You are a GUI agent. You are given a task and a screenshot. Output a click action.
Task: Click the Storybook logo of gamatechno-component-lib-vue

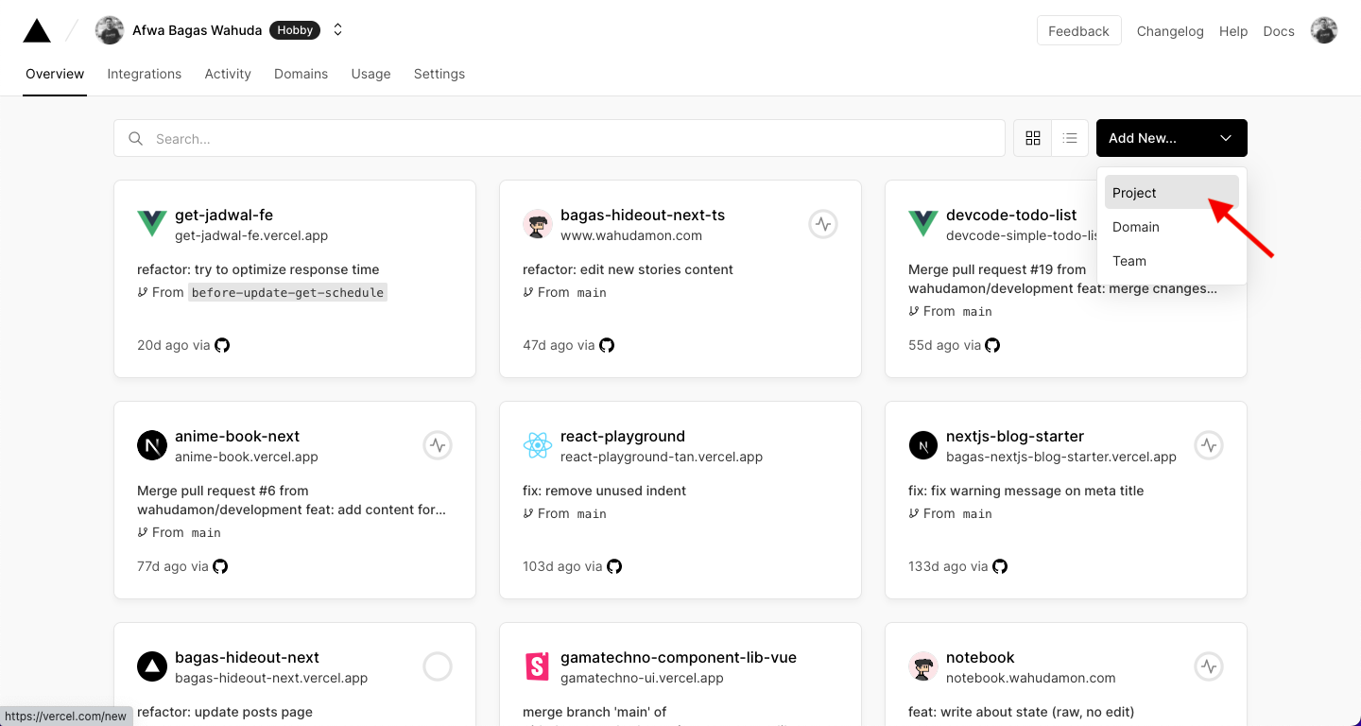pyautogui.click(x=538, y=666)
